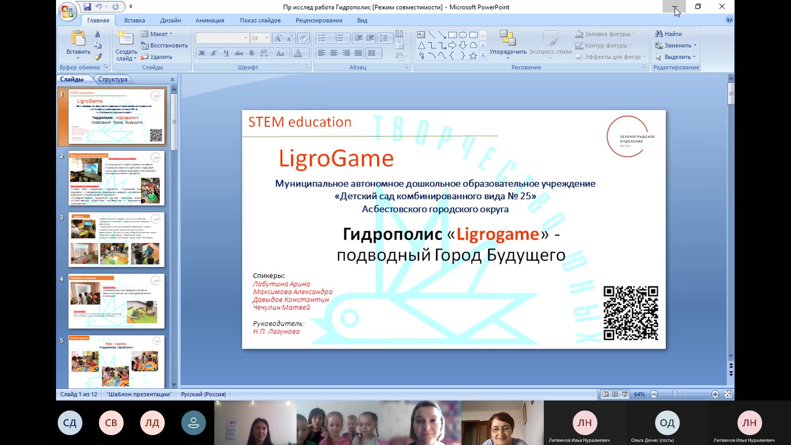
Task: Click the Save icon in quick access toolbar
Action: [x=87, y=7]
